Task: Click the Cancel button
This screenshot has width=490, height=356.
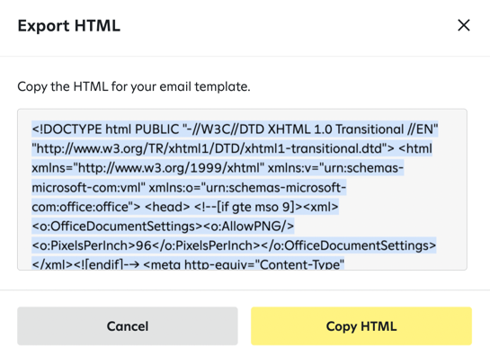Action: [128, 326]
